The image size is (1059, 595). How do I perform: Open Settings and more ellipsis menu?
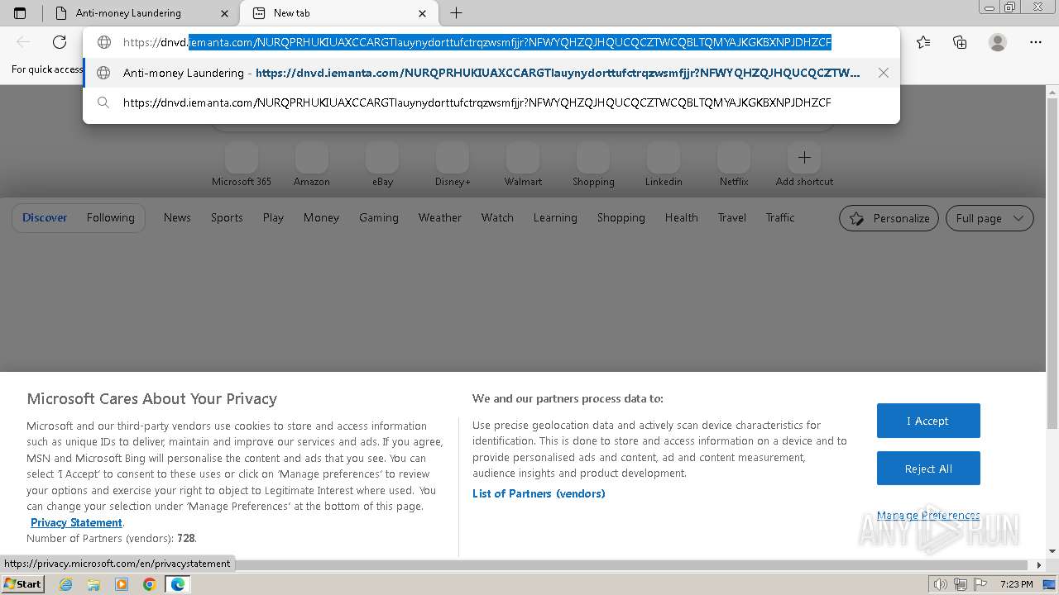(1036, 42)
